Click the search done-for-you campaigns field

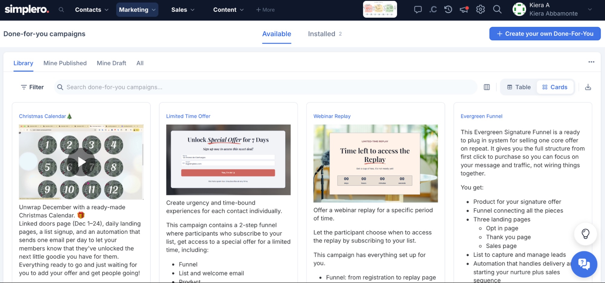[265, 87]
